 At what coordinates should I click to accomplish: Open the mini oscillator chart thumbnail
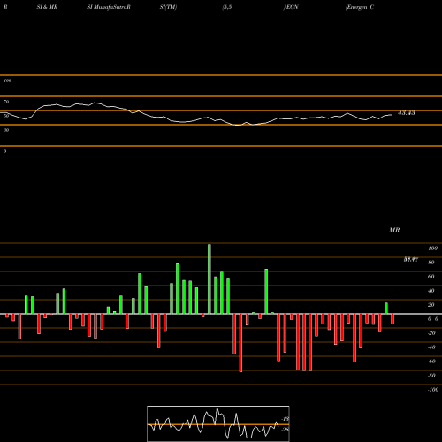218,423
